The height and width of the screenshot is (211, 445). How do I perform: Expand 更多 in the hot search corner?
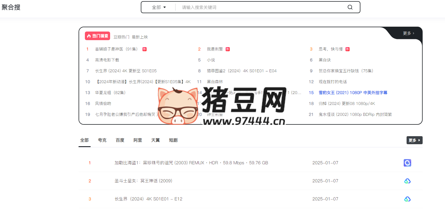pos(408,33)
